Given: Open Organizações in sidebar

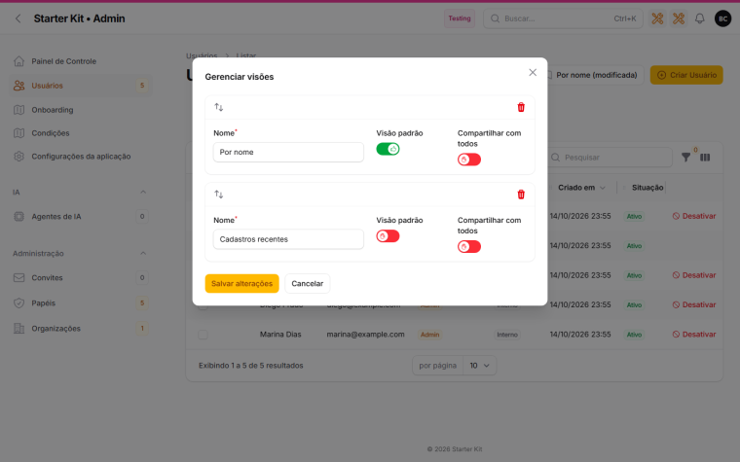Looking at the screenshot, I should click(x=56, y=329).
